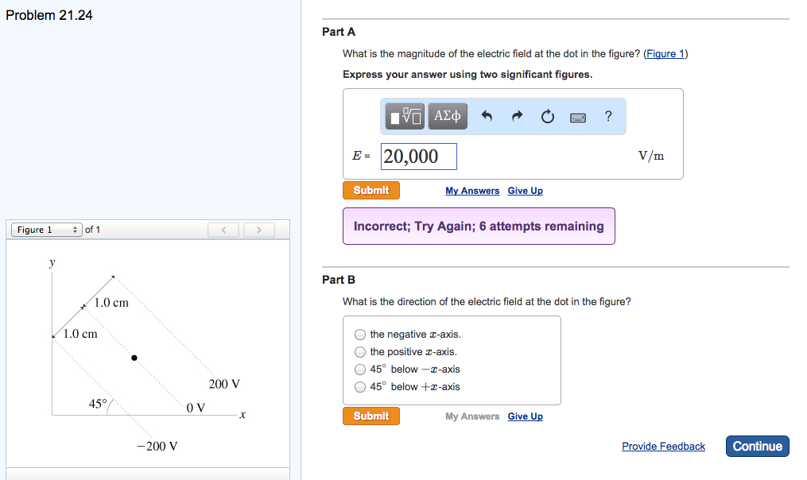Open the Figure 1 link in Part A

(665, 54)
